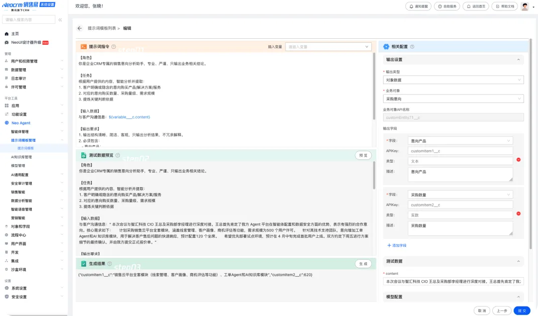Screen dimensions: 538x316
Task: Collapse the 测试数据 section
Action: pos(519,261)
